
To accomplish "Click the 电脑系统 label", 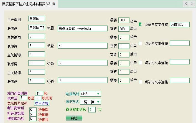I will (x=72, y=94).
